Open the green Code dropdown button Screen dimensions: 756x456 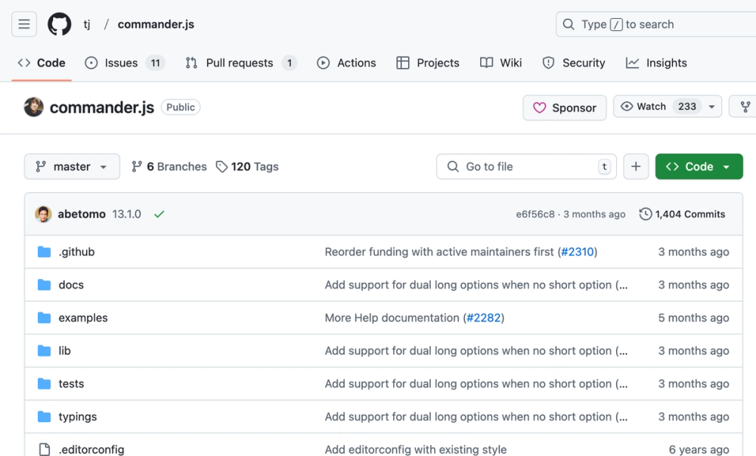coord(699,166)
